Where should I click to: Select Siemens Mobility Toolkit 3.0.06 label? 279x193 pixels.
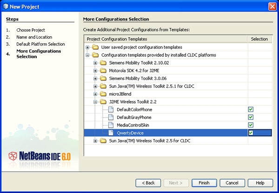tap(138, 79)
